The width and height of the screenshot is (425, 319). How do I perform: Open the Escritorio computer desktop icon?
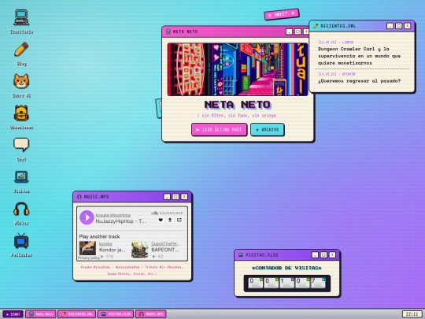pos(21,22)
